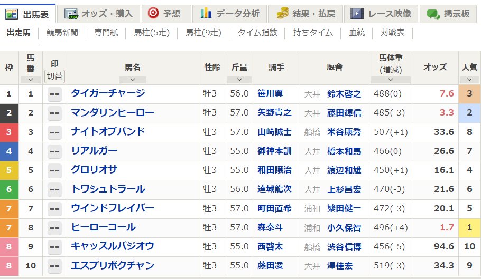Open mark selector for グロリオサ

click(x=54, y=170)
